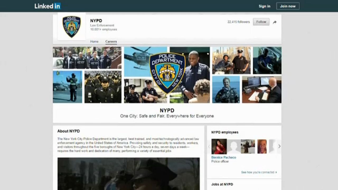
Task: Click the blank silhouette employee avatar
Action: click(233, 146)
